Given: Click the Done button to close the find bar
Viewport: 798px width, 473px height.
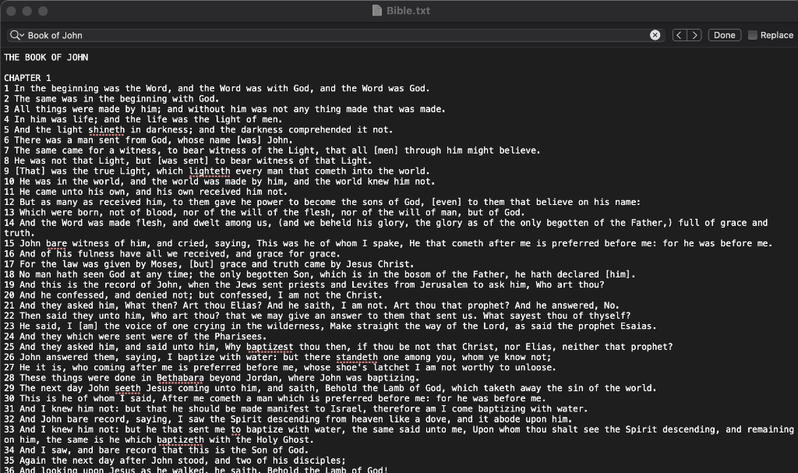Looking at the screenshot, I should (x=724, y=35).
